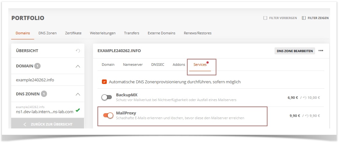Click the 9,90 € MailProxy price
The width and height of the screenshot is (341, 144).
[295, 116]
